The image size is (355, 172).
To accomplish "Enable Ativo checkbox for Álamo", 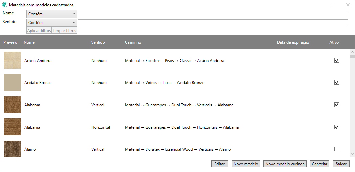I will click(x=336, y=149).
